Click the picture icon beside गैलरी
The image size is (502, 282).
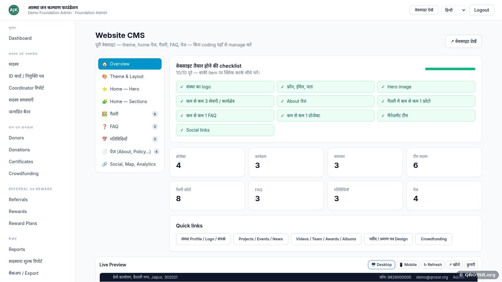[104, 114]
